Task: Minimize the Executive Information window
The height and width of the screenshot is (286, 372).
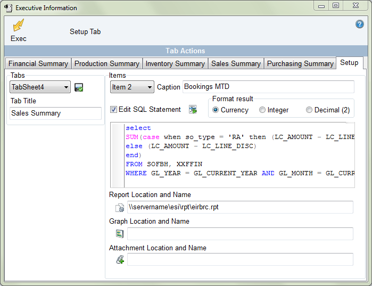Action: tap(321, 6)
